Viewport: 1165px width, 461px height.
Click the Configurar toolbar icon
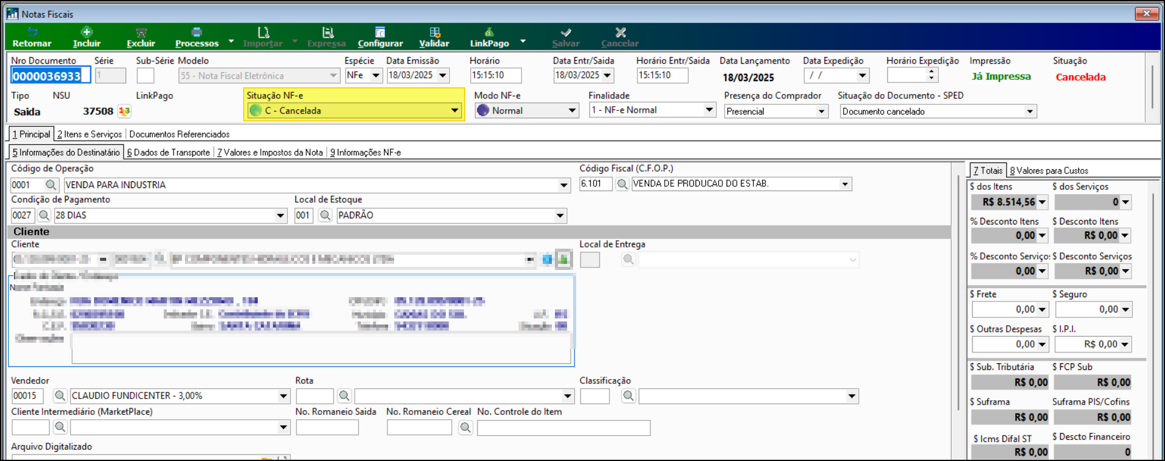380,32
